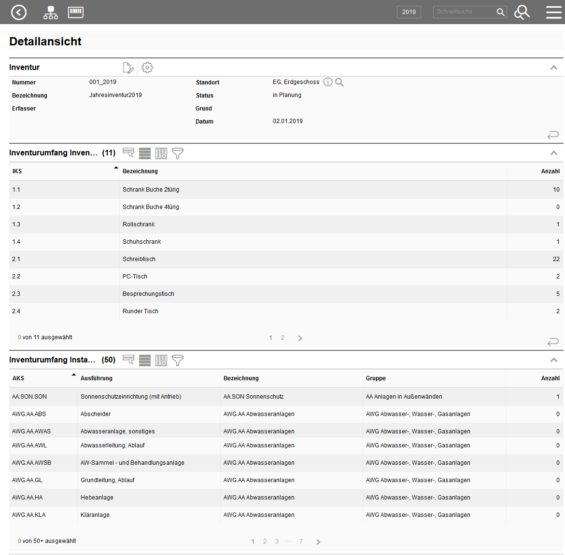
Task: Go to page 7 of installation list
Action: [301, 541]
